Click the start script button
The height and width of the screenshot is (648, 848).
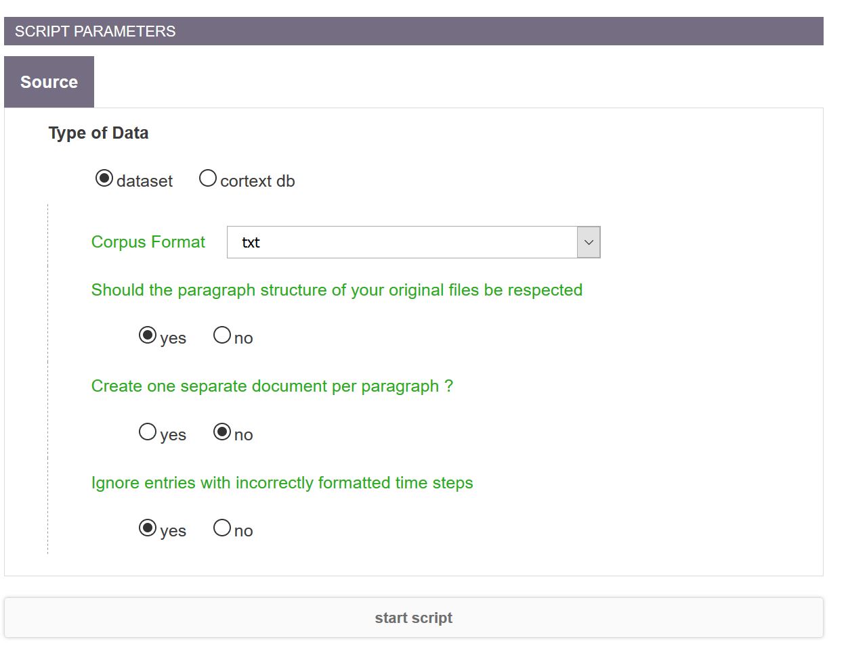[x=414, y=618]
